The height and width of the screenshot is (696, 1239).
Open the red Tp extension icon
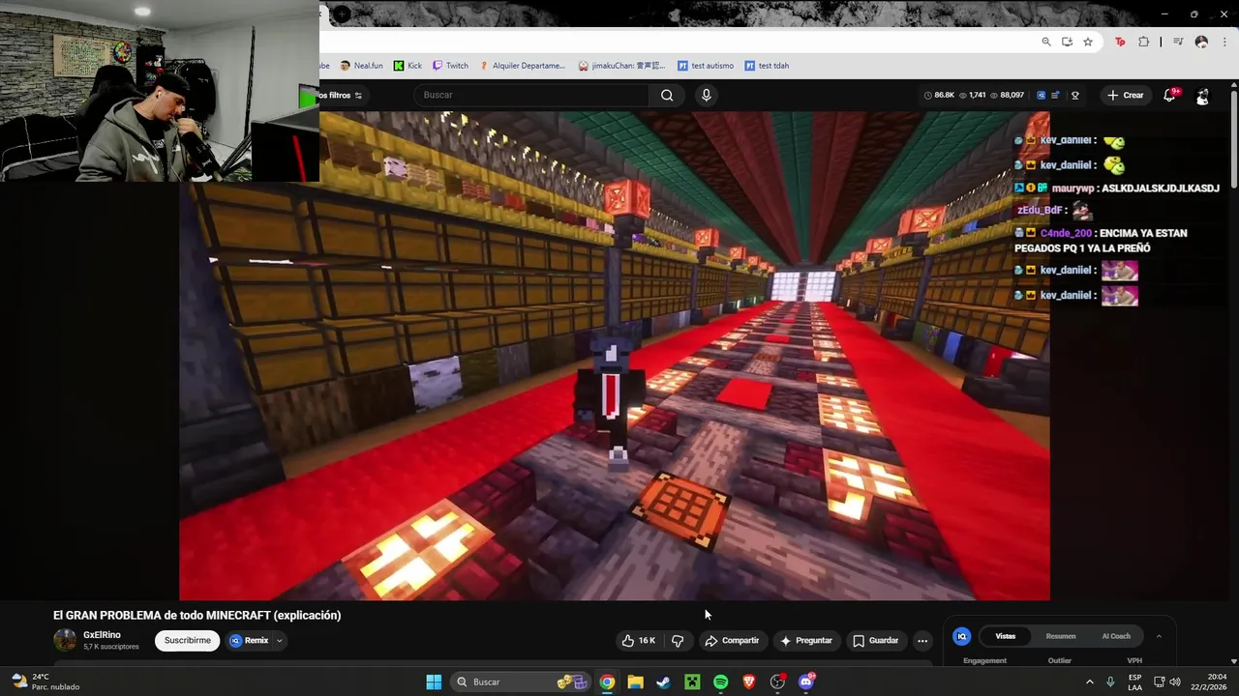[x=1121, y=42]
